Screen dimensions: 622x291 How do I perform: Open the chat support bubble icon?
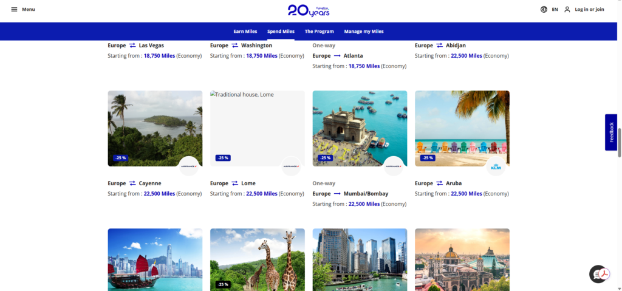pos(598,274)
